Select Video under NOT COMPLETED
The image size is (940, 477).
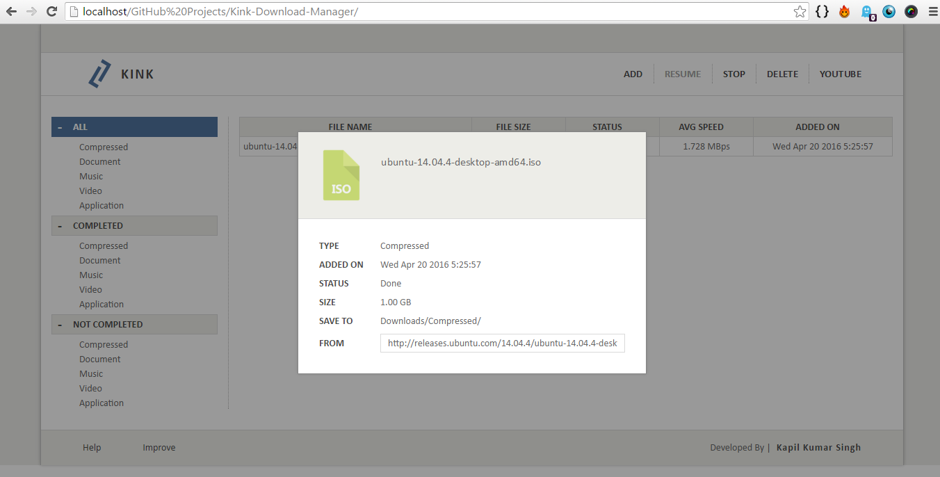(x=90, y=388)
